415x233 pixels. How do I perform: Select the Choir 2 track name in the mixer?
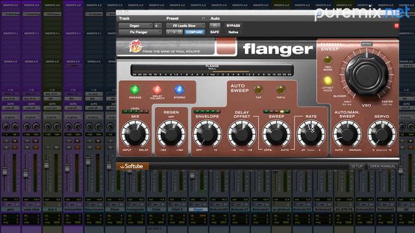177,209
